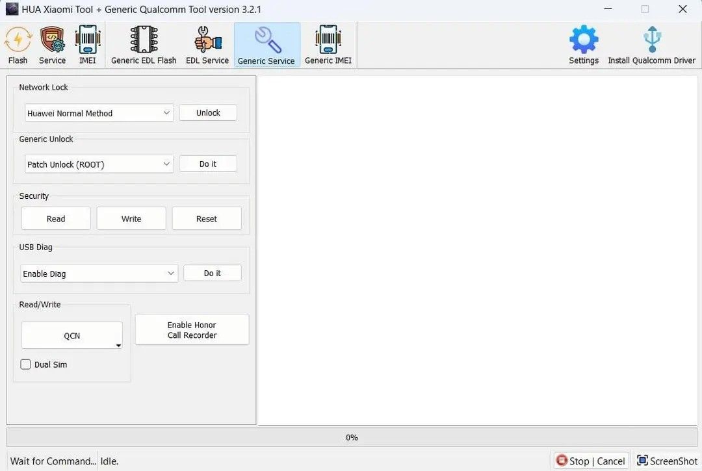
Task: Click Read in Security section
Action: pos(56,218)
